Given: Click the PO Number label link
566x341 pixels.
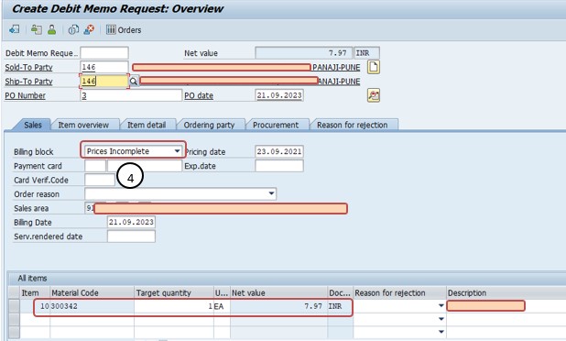Looking at the screenshot, I should click(x=25, y=95).
